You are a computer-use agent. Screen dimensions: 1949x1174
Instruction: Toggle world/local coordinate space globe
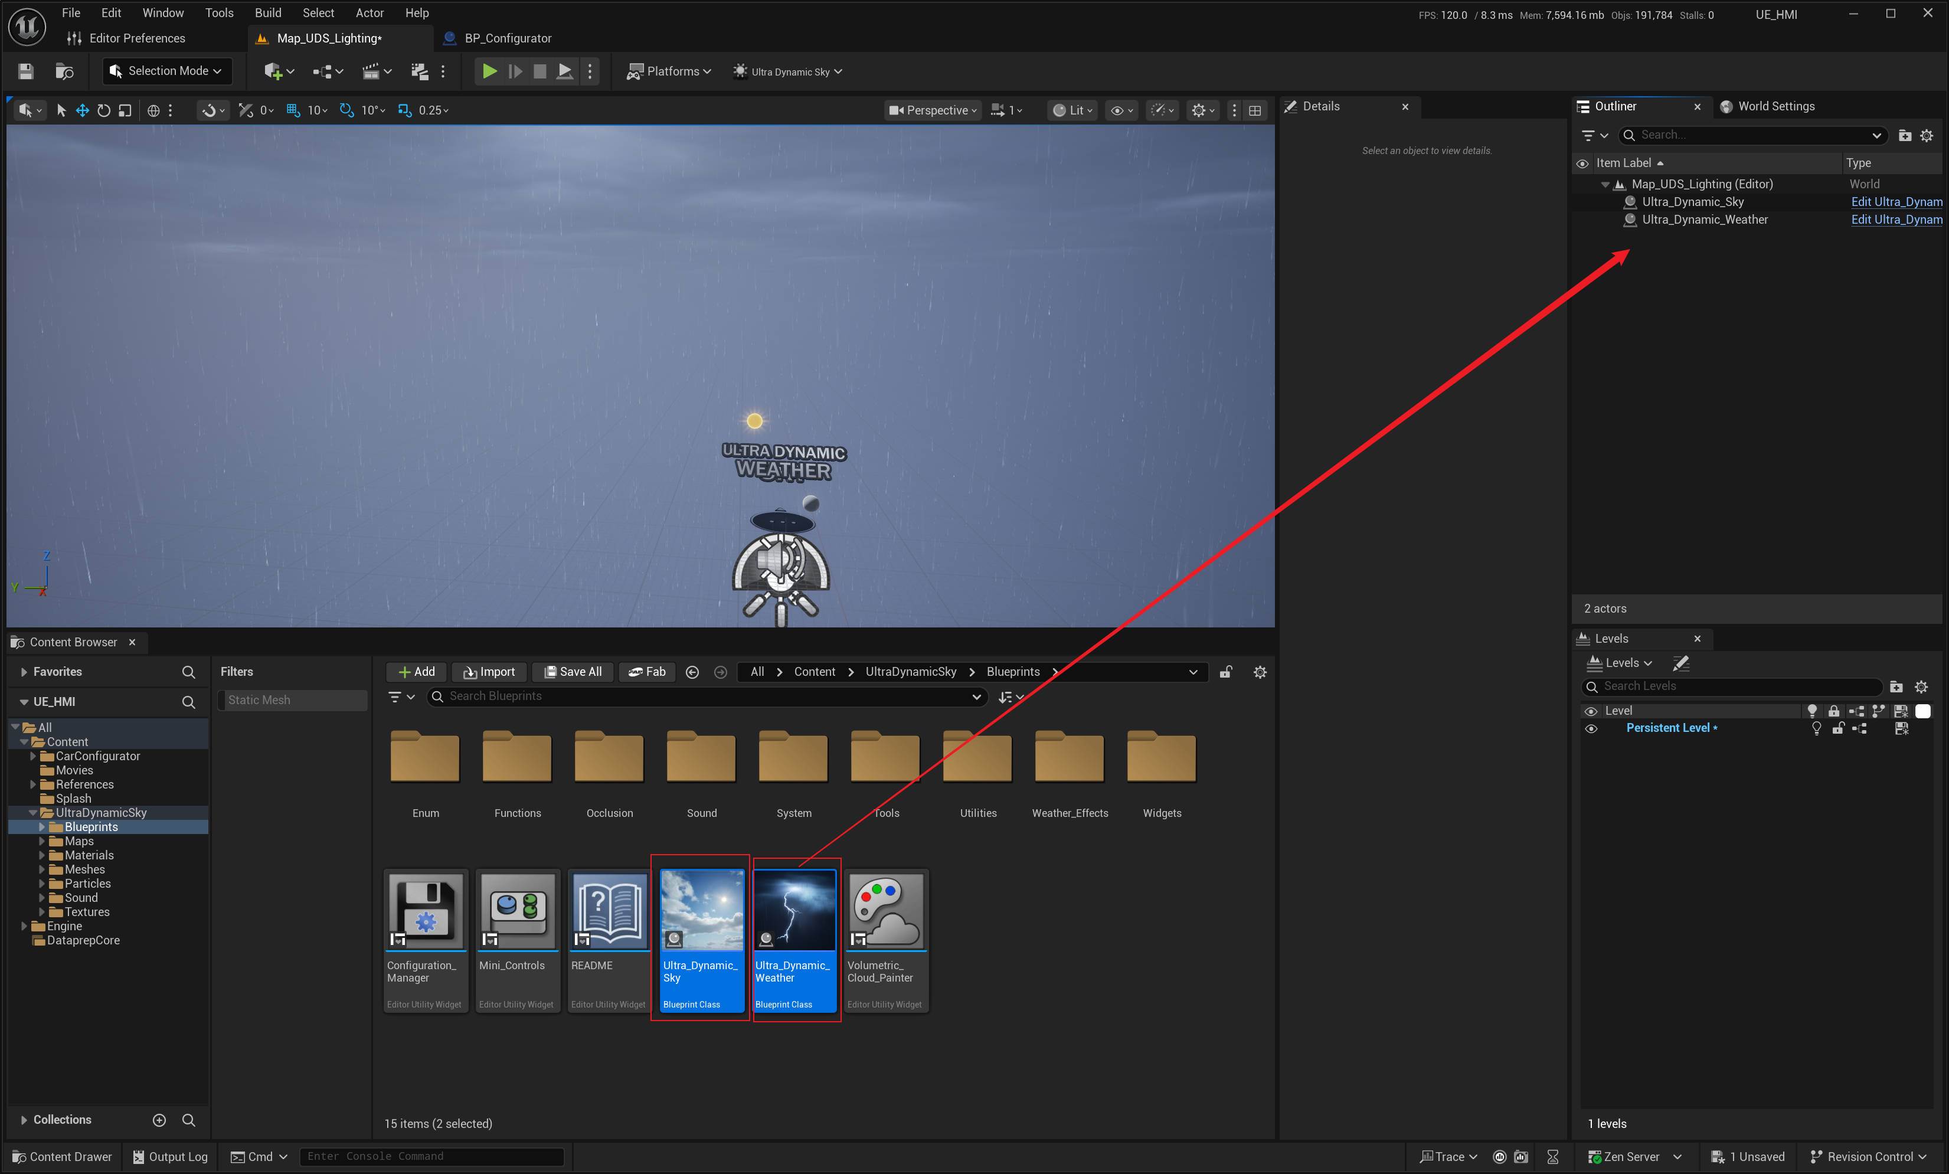pos(153,110)
